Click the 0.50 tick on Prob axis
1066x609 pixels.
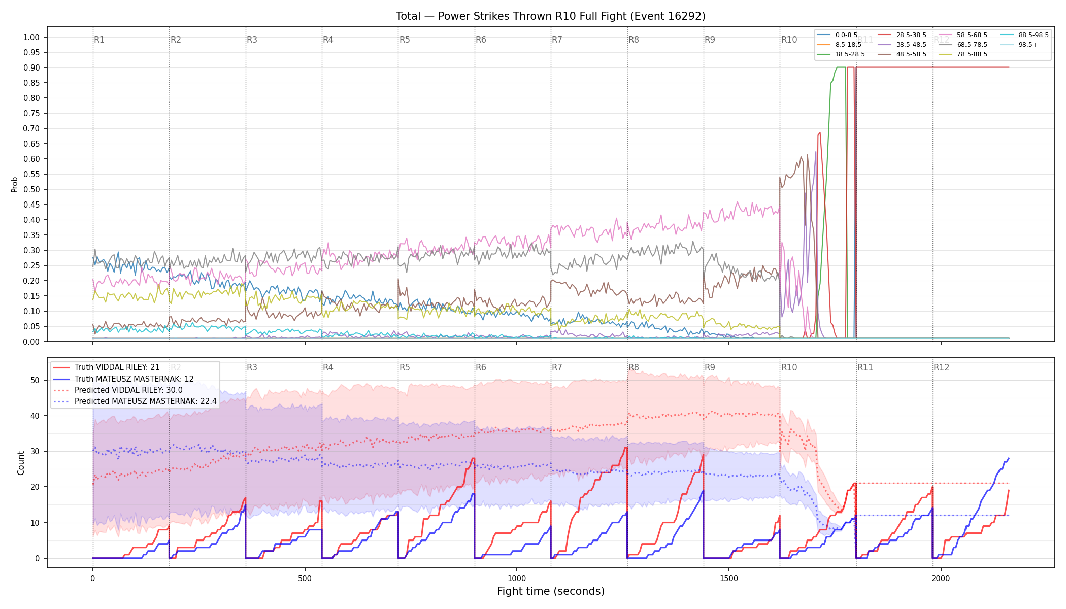tap(31, 189)
